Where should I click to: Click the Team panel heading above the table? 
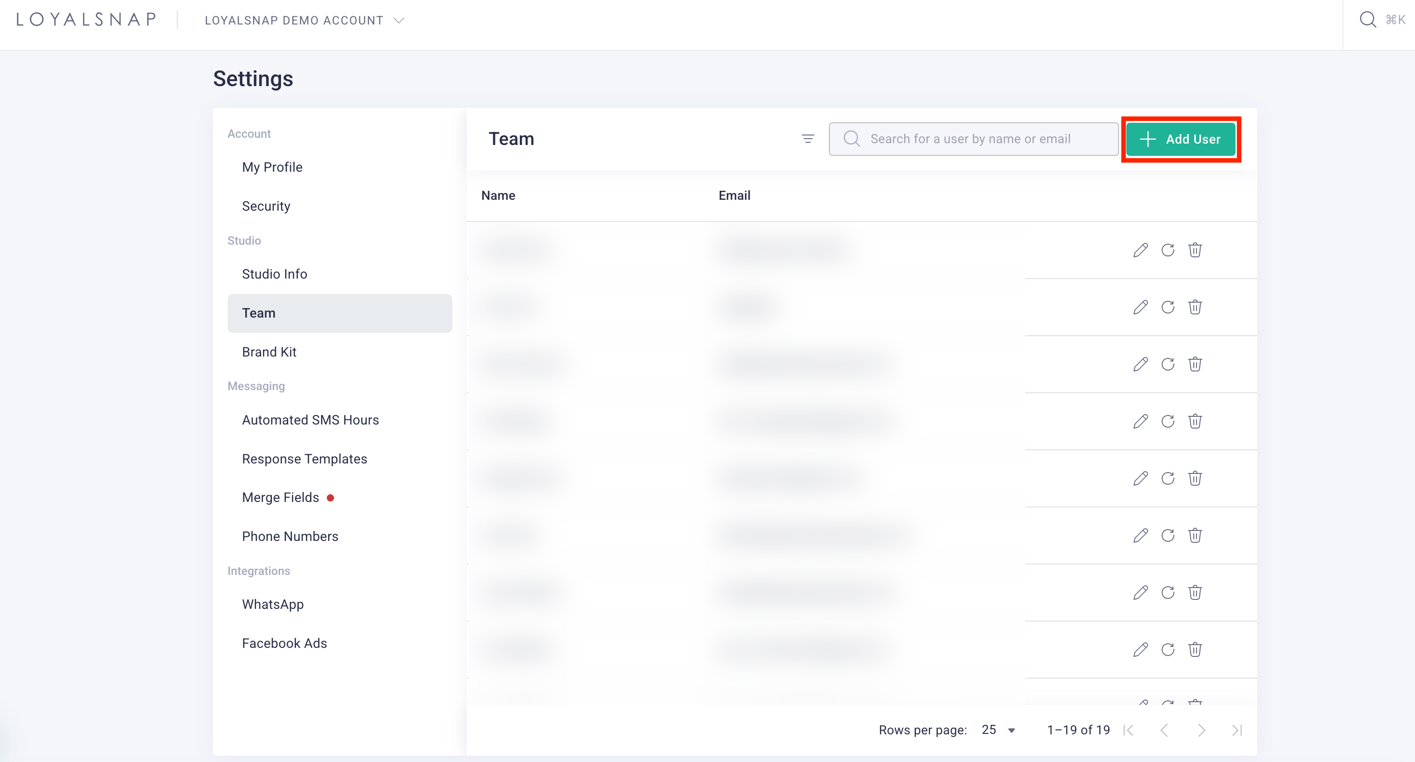(x=511, y=139)
